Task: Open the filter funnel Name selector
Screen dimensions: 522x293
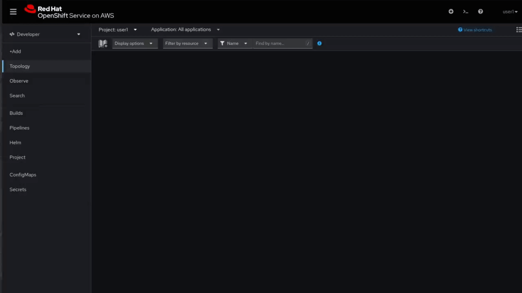Action: [234, 43]
